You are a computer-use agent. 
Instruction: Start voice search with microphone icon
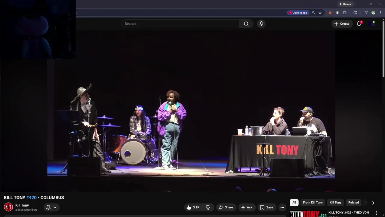click(x=261, y=24)
